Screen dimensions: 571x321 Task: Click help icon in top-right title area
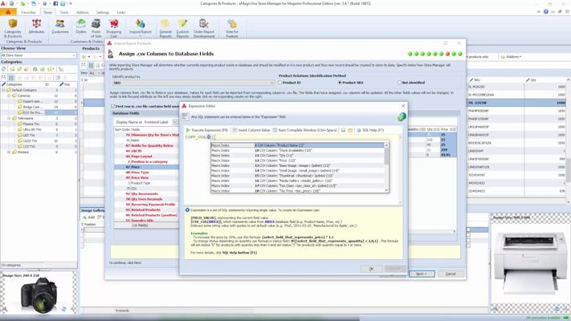tap(545, 12)
